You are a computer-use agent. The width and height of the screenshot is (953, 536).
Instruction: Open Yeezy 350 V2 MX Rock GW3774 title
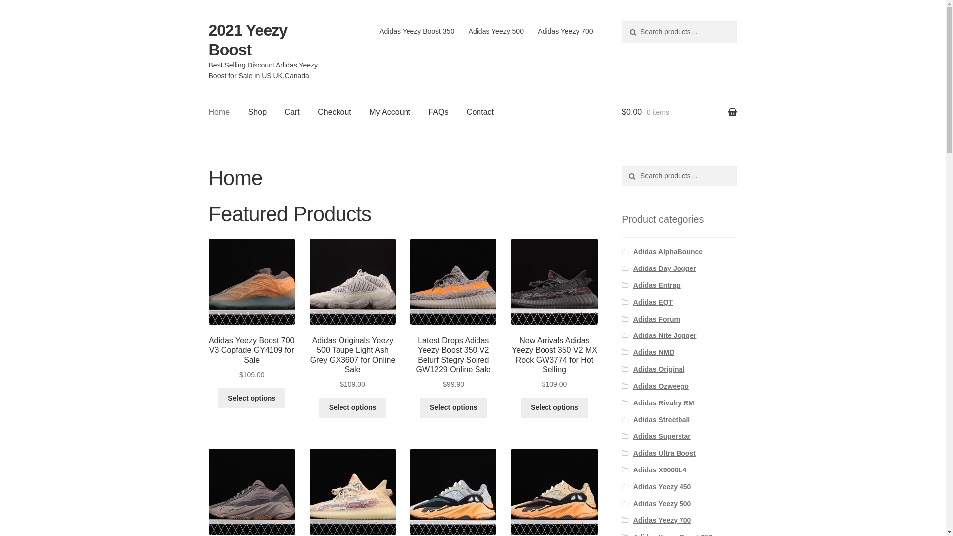554,355
